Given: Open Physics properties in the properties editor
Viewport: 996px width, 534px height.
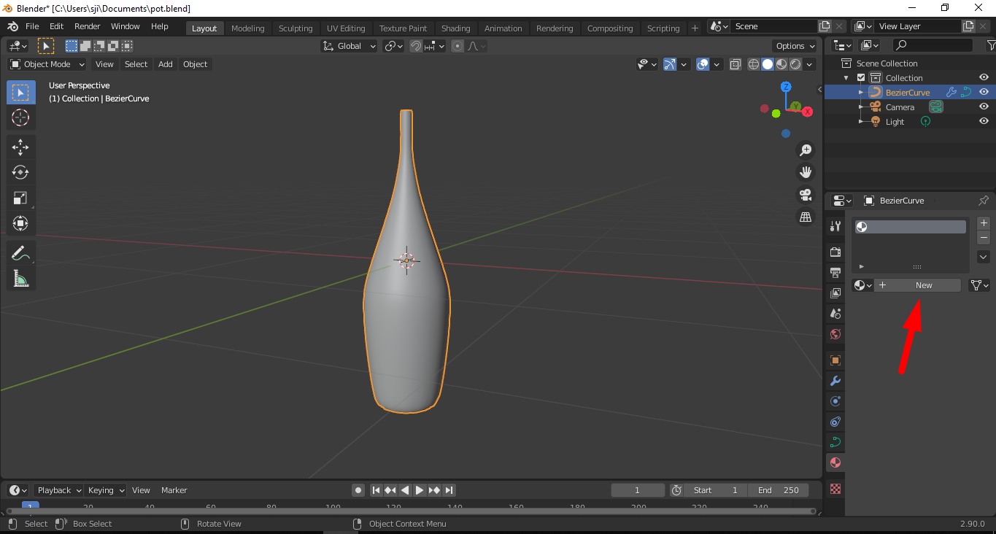Looking at the screenshot, I should [834, 422].
